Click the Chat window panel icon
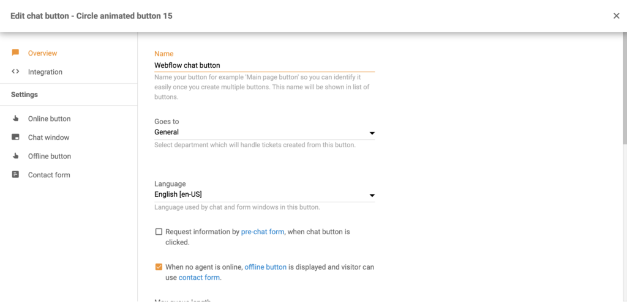627x302 pixels. [15, 138]
